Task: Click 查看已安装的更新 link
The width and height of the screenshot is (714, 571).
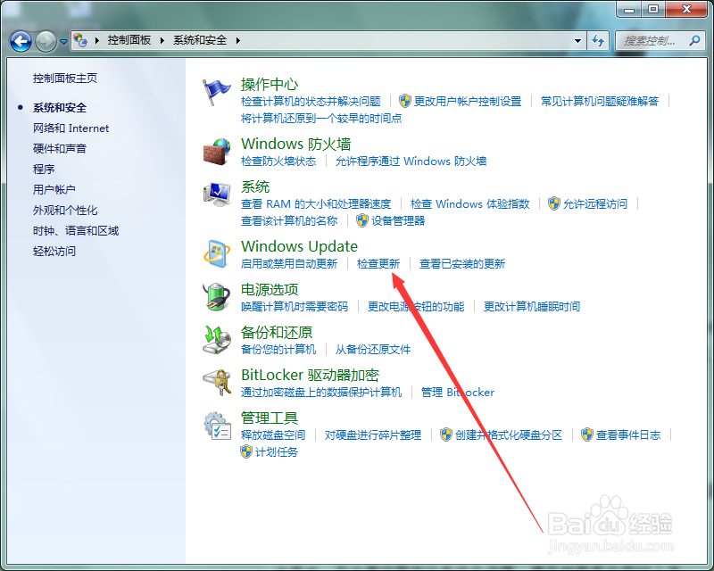Action: (x=462, y=264)
